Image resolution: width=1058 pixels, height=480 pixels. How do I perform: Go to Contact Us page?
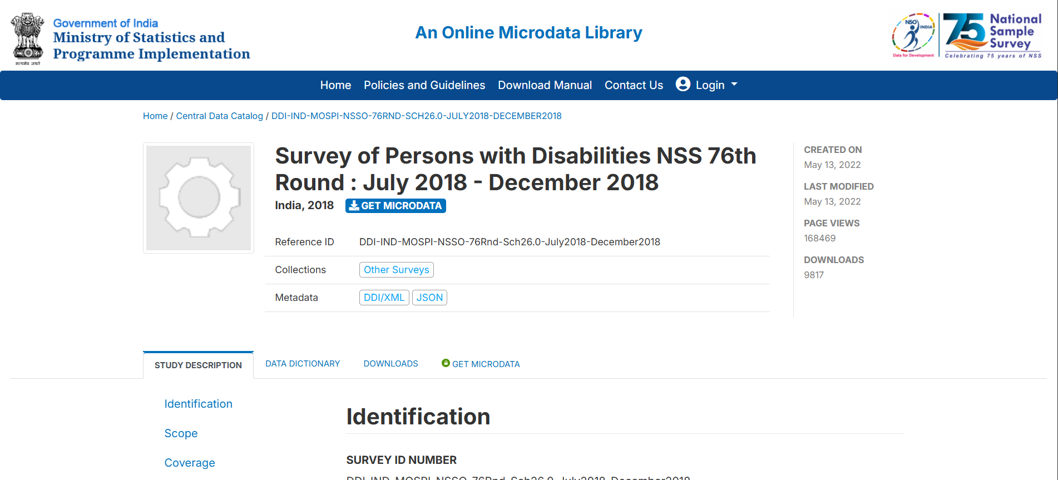point(634,85)
